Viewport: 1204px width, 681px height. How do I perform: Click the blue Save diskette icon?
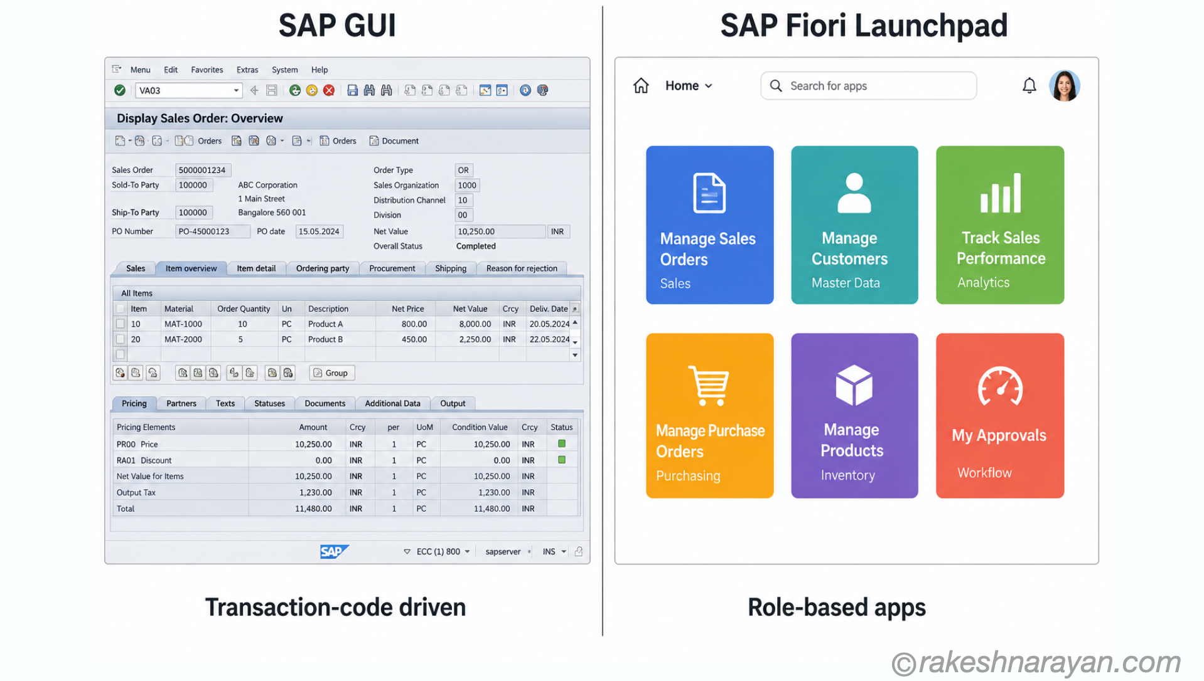point(352,90)
